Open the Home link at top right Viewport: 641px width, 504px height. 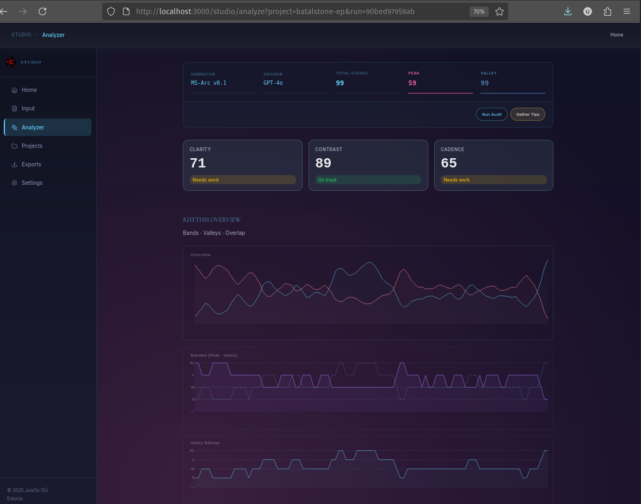tap(617, 34)
